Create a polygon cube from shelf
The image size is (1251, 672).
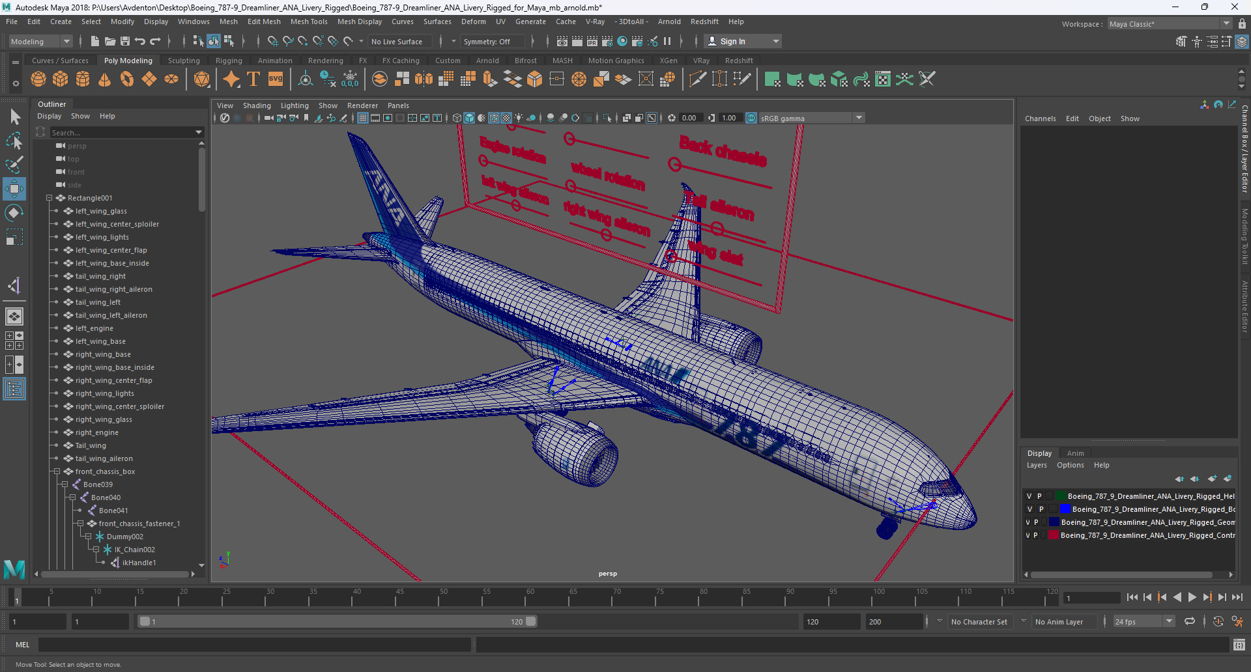click(61, 79)
